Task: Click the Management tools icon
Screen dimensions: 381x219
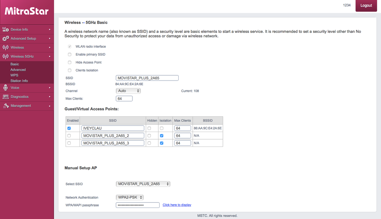Action: click(5, 106)
